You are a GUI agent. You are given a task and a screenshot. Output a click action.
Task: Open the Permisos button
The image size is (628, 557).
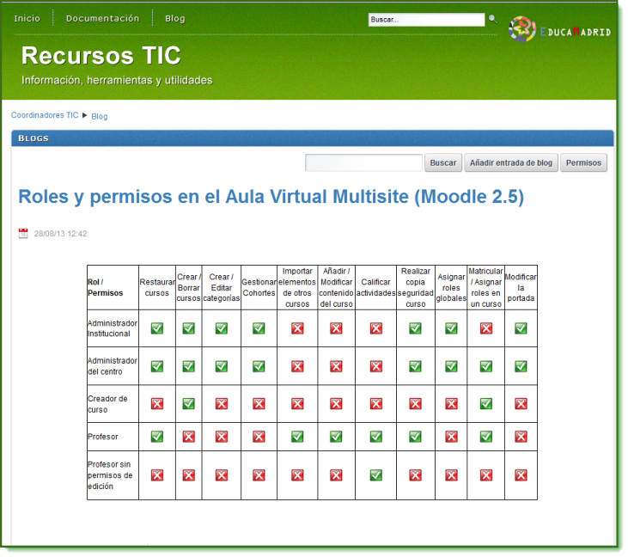pyautogui.click(x=583, y=162)
